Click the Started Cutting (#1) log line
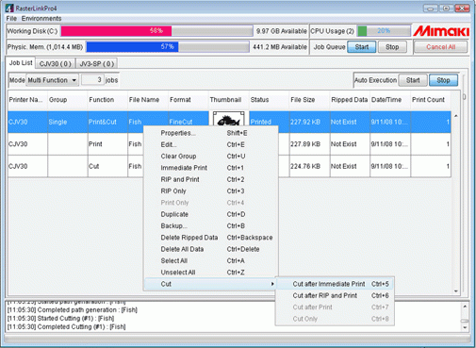The image size is (476, 348). 60,319
